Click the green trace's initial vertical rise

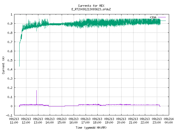point(19,55)
